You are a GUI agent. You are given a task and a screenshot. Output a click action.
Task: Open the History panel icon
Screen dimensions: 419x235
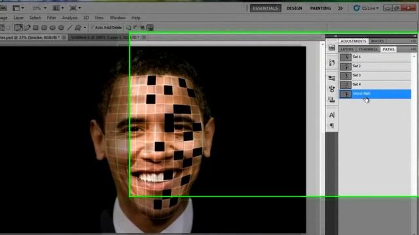(x=332, y=63)
